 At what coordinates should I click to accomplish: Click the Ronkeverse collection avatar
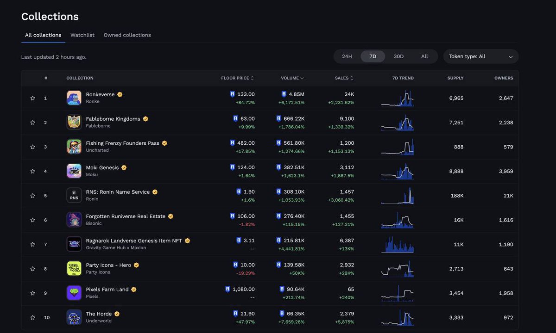coord(74,98)
